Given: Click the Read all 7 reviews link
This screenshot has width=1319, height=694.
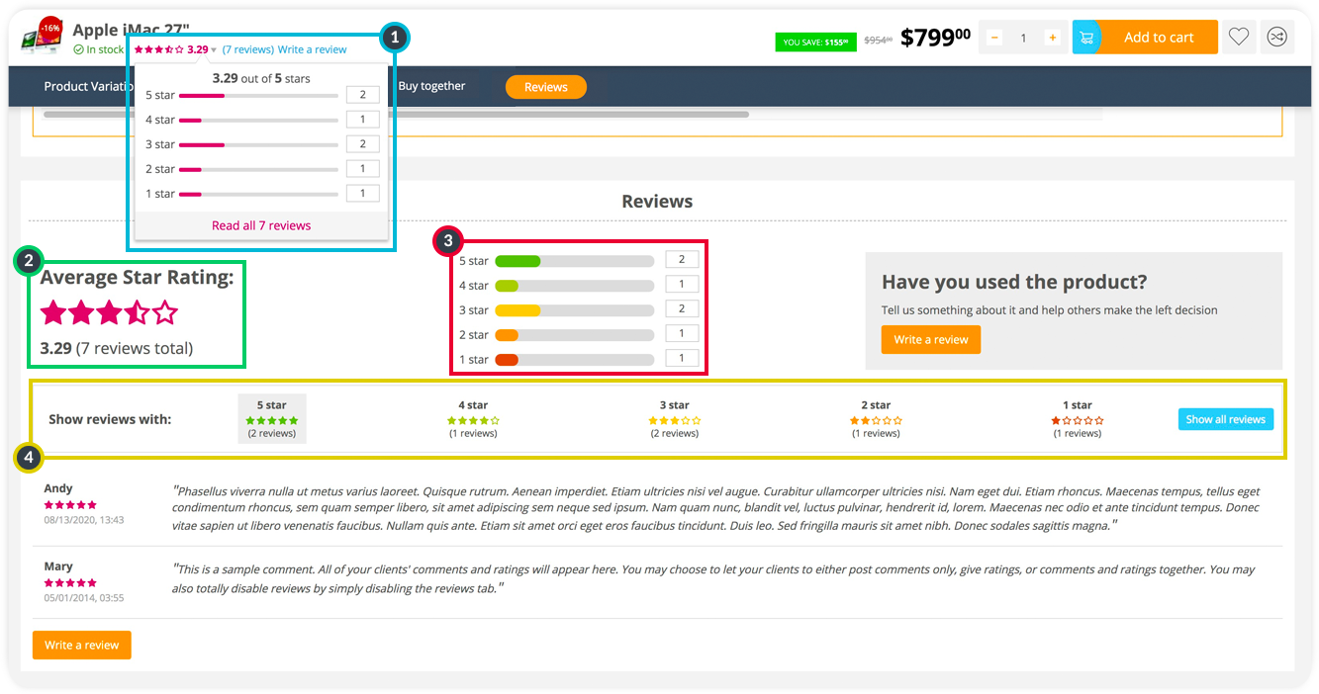Looking at the screenshot, I should (261, 225).
